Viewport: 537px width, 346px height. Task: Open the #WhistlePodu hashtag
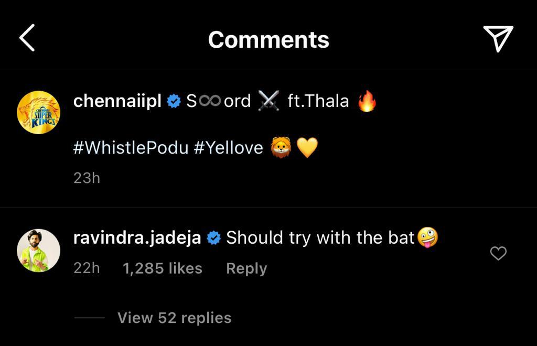[x=131, y=148]
